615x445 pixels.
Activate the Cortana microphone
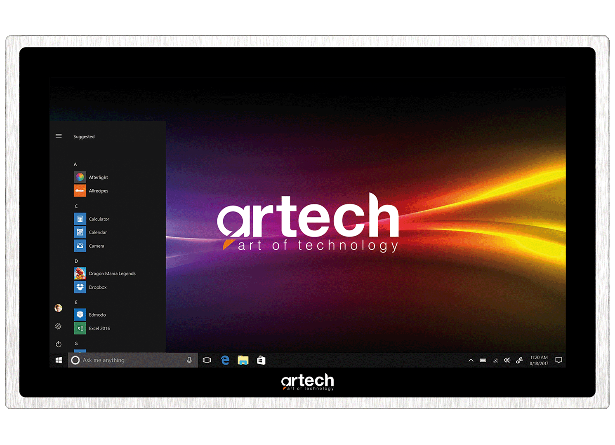pos(189,361)
